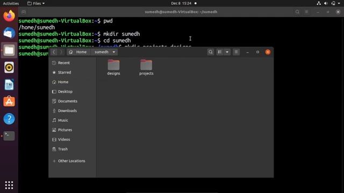Open the designs folder
The height and width of the screenshot is (193, 344).
click(113, 68)
